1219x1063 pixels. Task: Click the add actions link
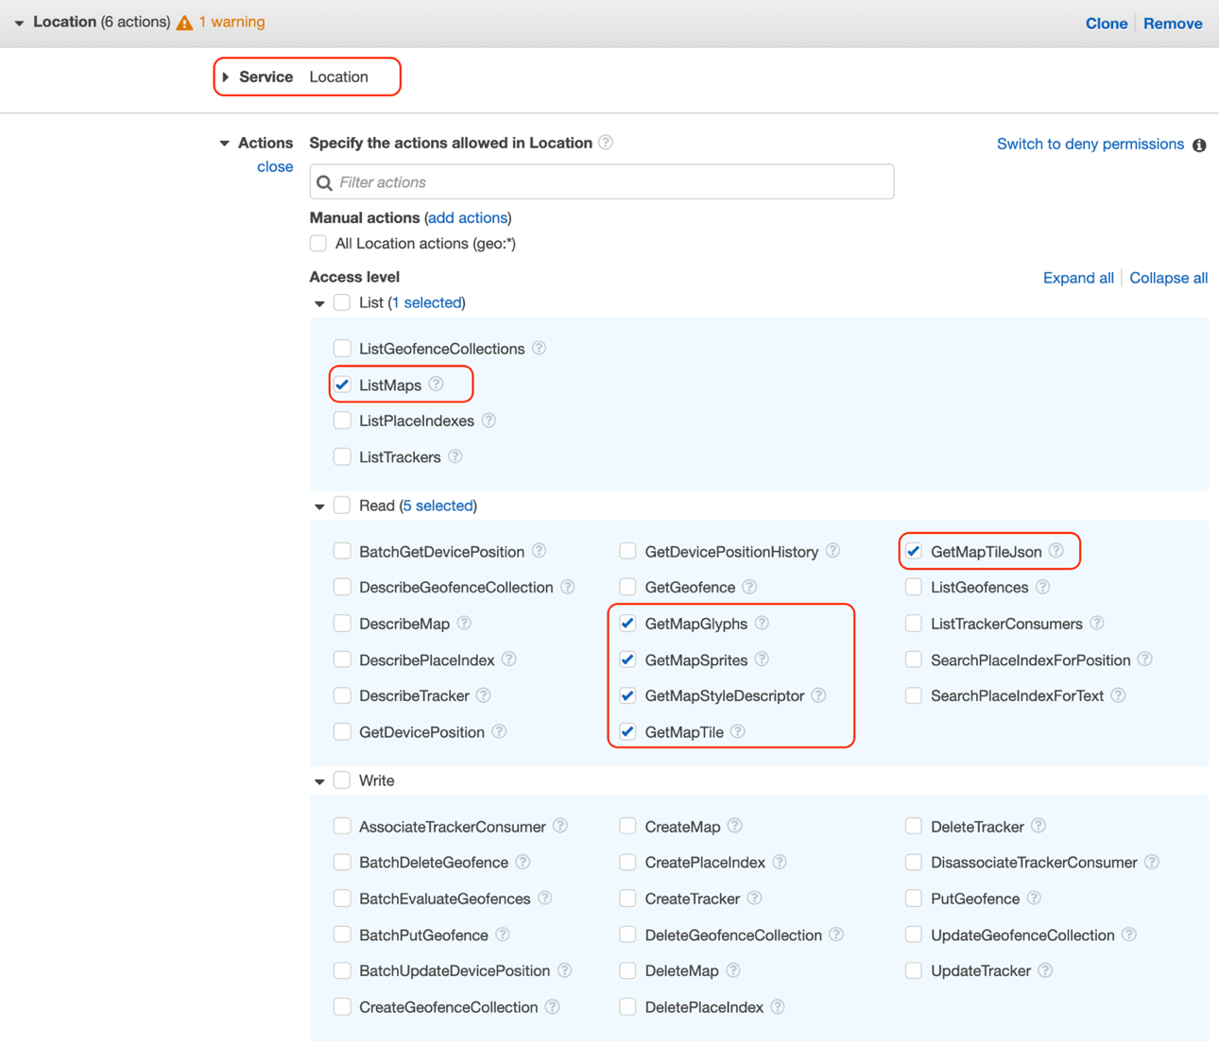coord(468,217)
